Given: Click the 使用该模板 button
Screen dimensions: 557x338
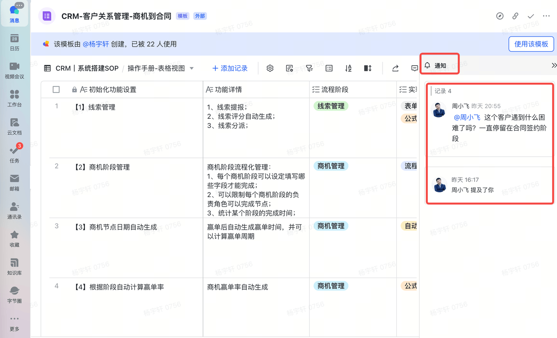Looking at the screenshot, I should pos(531,44).
